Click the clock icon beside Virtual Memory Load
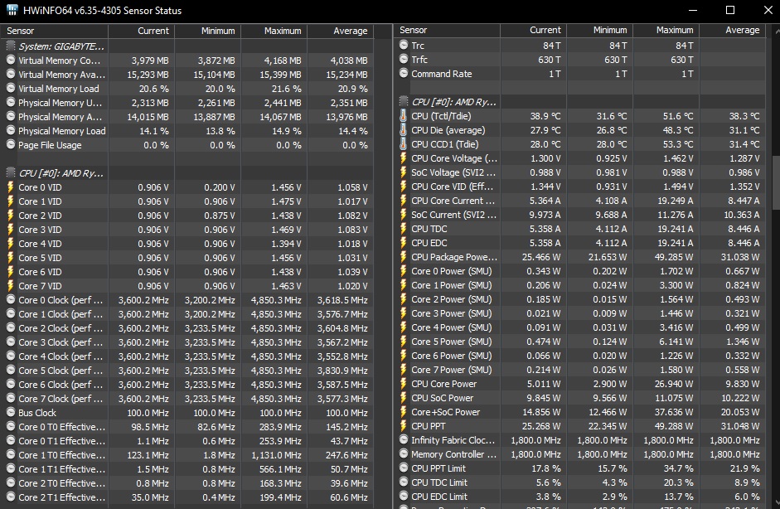Viewport: 780px width, 509px height. click(x=11, y=88)
